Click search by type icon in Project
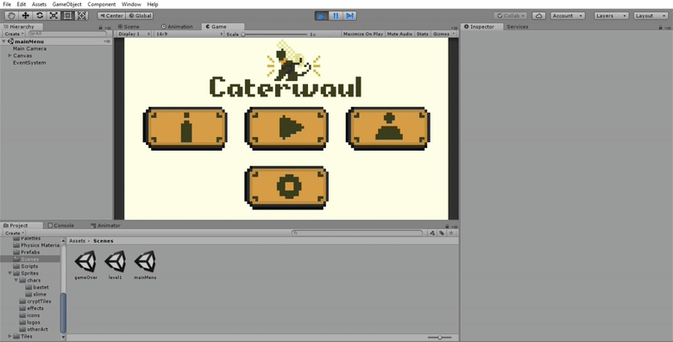 [x=432, y=233]
